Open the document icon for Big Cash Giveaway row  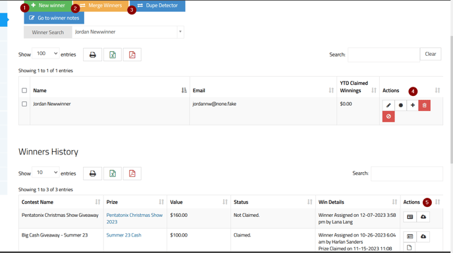410,248
